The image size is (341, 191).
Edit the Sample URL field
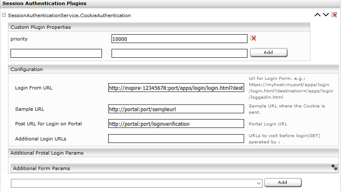coord(176,109)
